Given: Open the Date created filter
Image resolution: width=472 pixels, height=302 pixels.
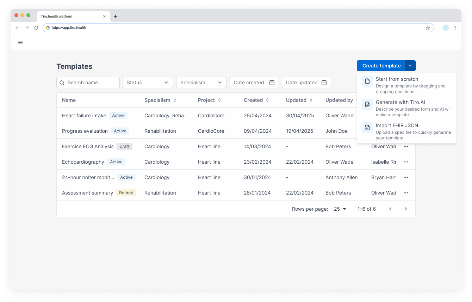Looking at the screenshot, I should click(x=254, y=83).
